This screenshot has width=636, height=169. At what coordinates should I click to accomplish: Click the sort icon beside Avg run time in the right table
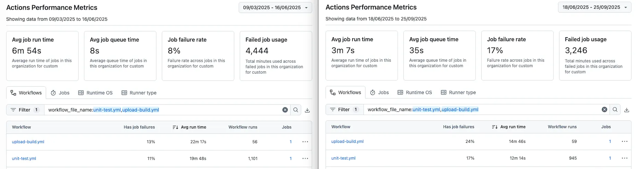pos(495,127)
